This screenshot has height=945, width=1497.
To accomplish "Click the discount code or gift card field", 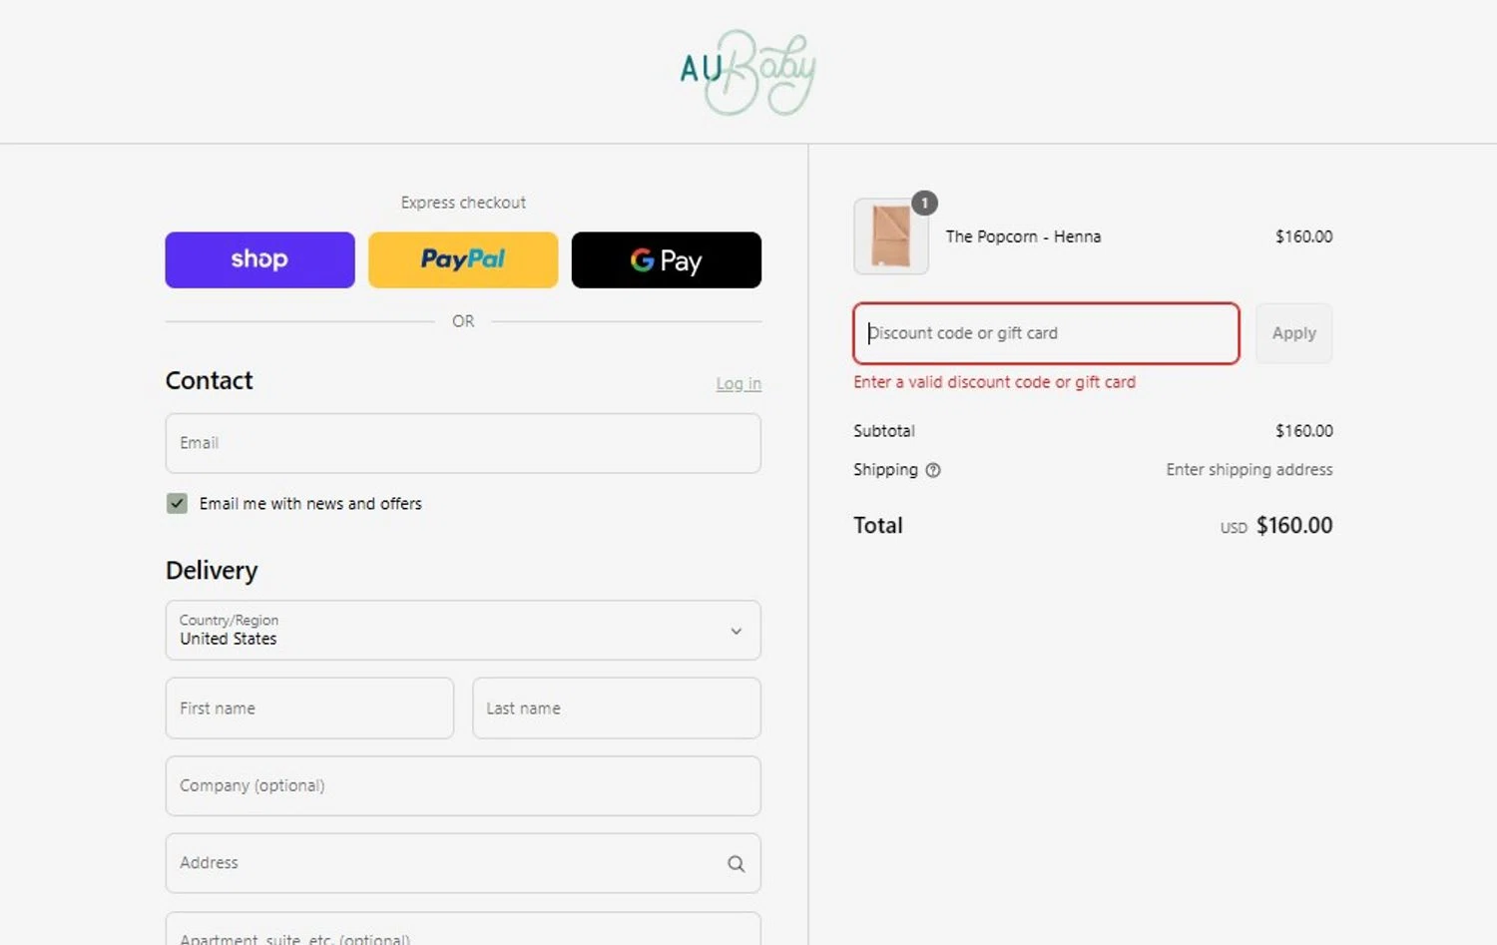I will tap(1046, 333).
